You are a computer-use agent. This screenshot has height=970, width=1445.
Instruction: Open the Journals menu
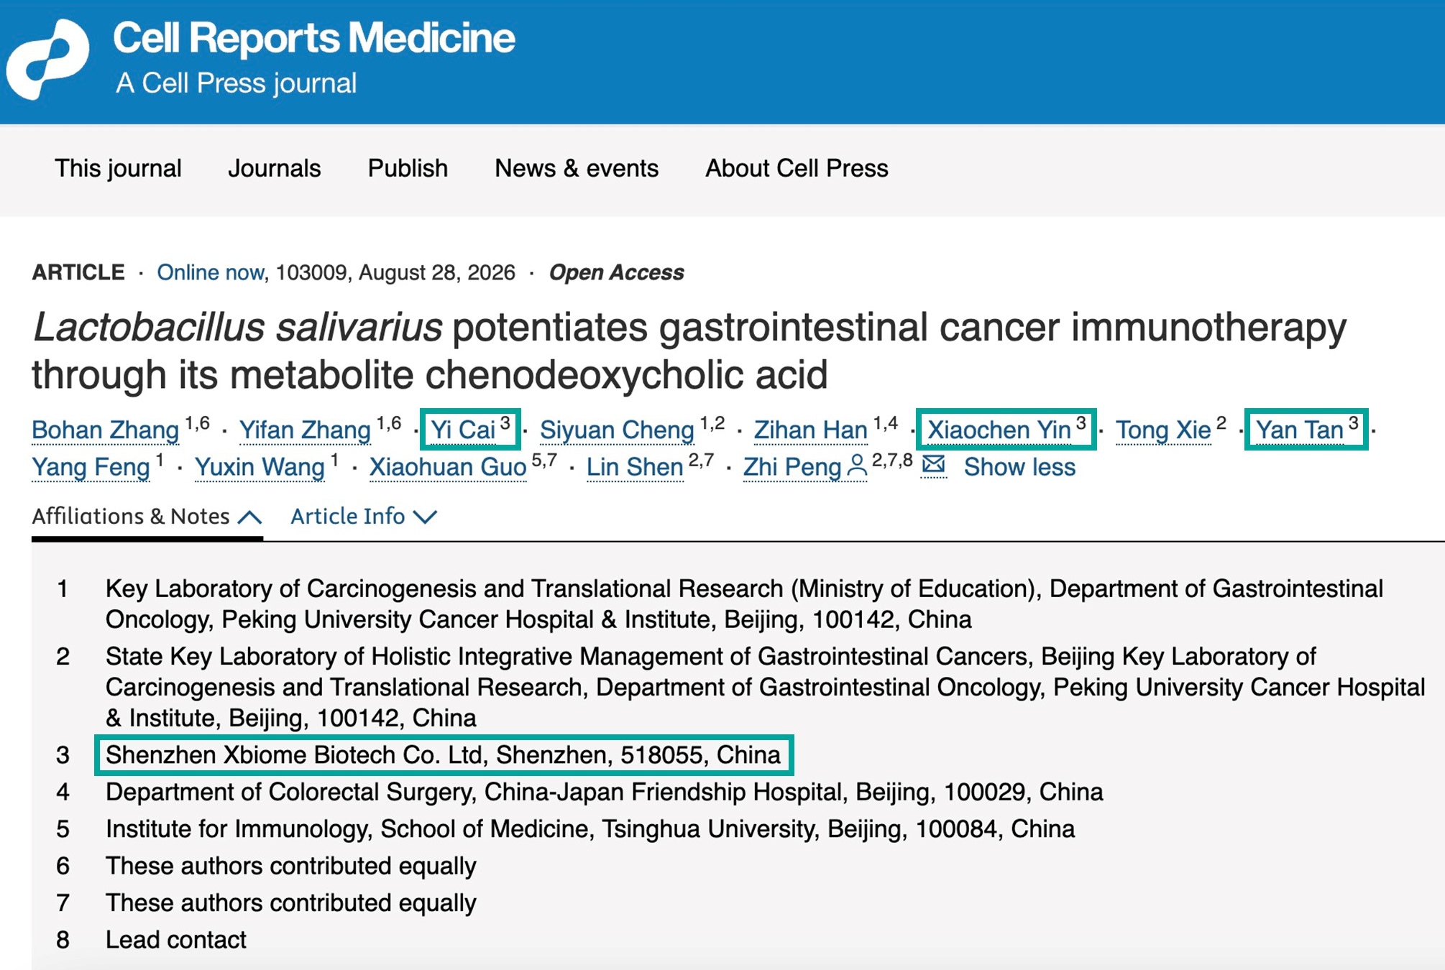pos(274,168)
